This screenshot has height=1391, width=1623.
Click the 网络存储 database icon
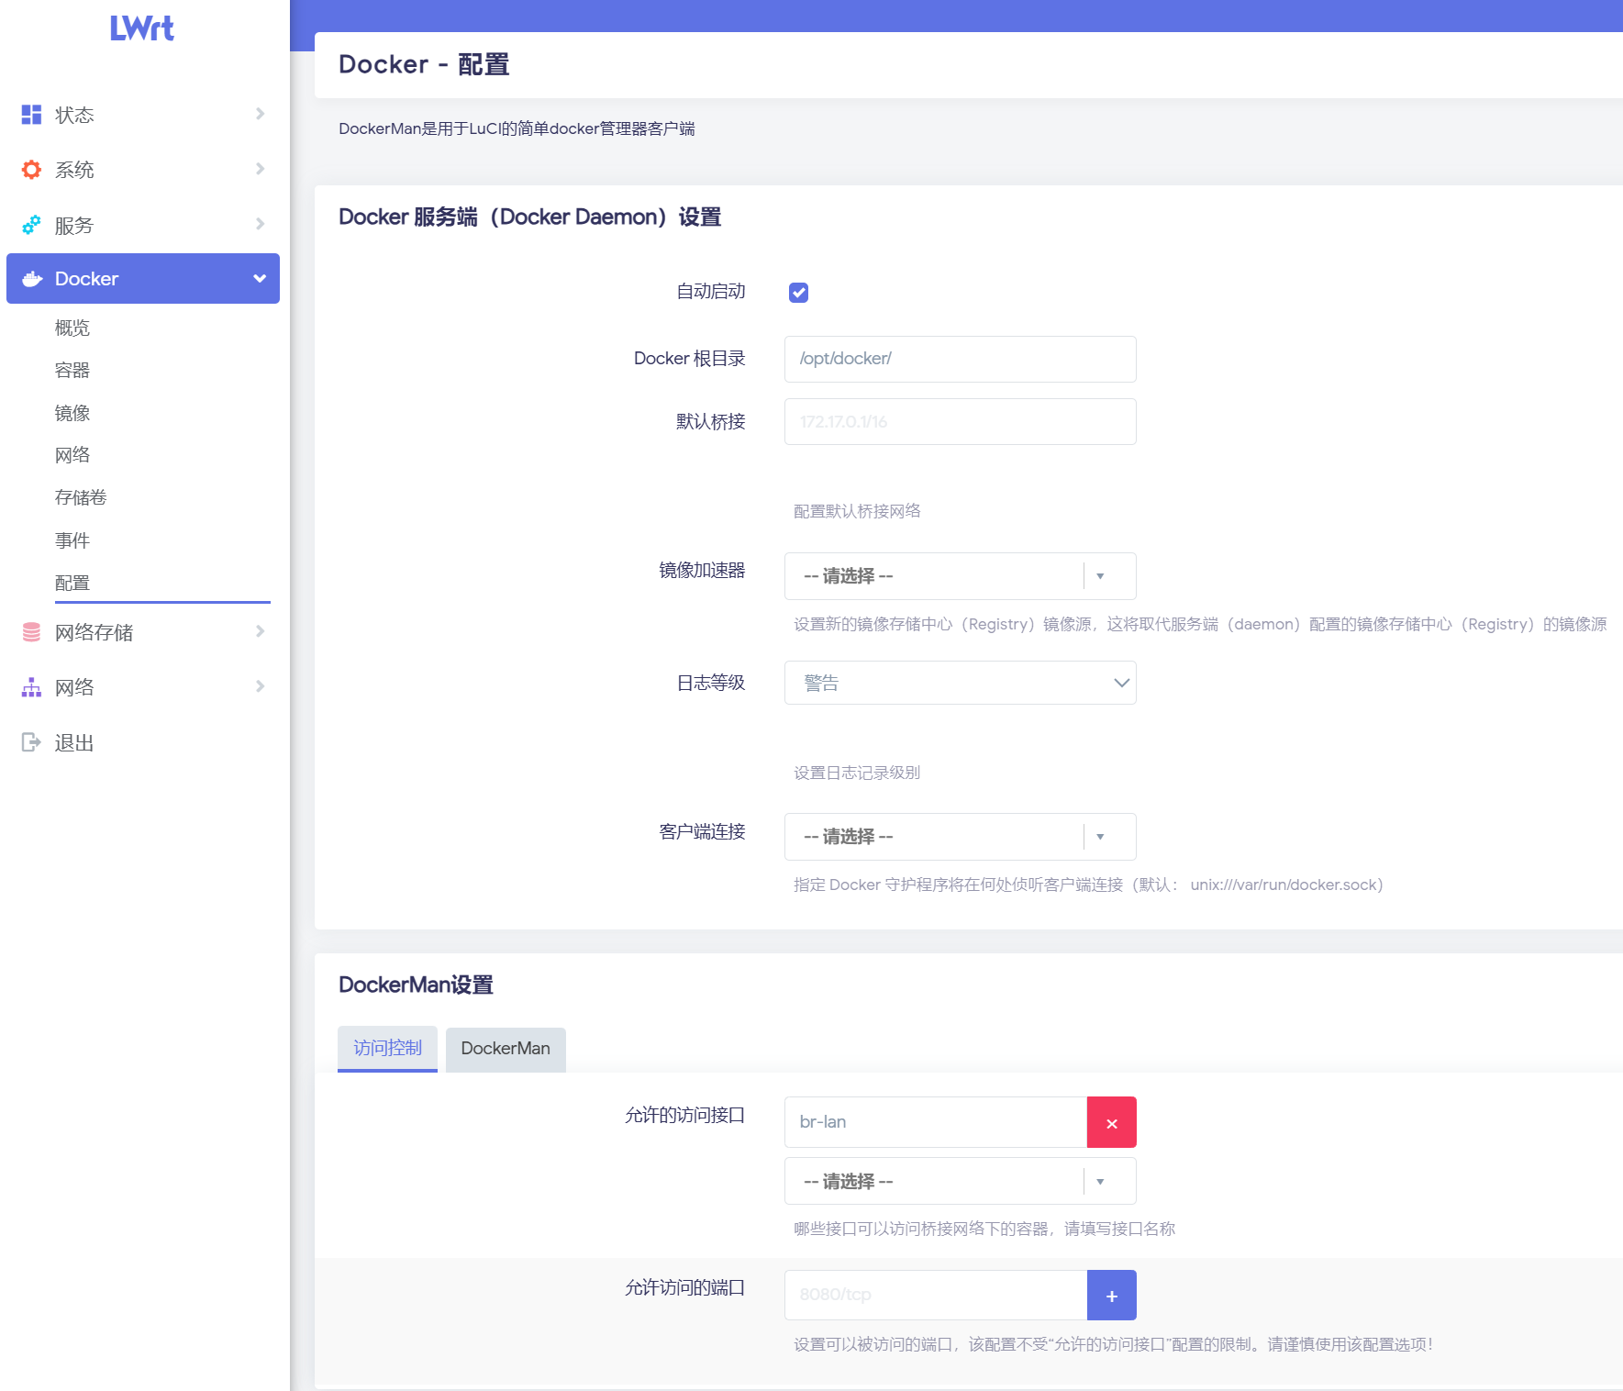point(31,631)
